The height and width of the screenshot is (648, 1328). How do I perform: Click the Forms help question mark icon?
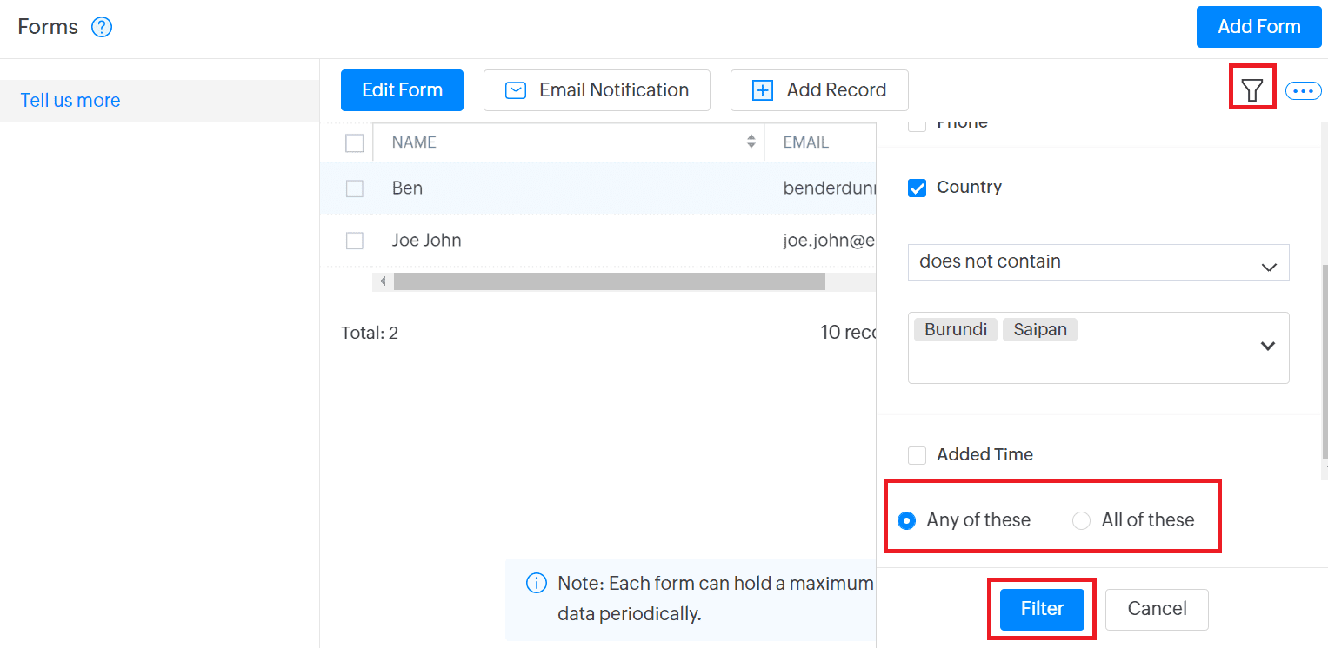coord(102,28)
